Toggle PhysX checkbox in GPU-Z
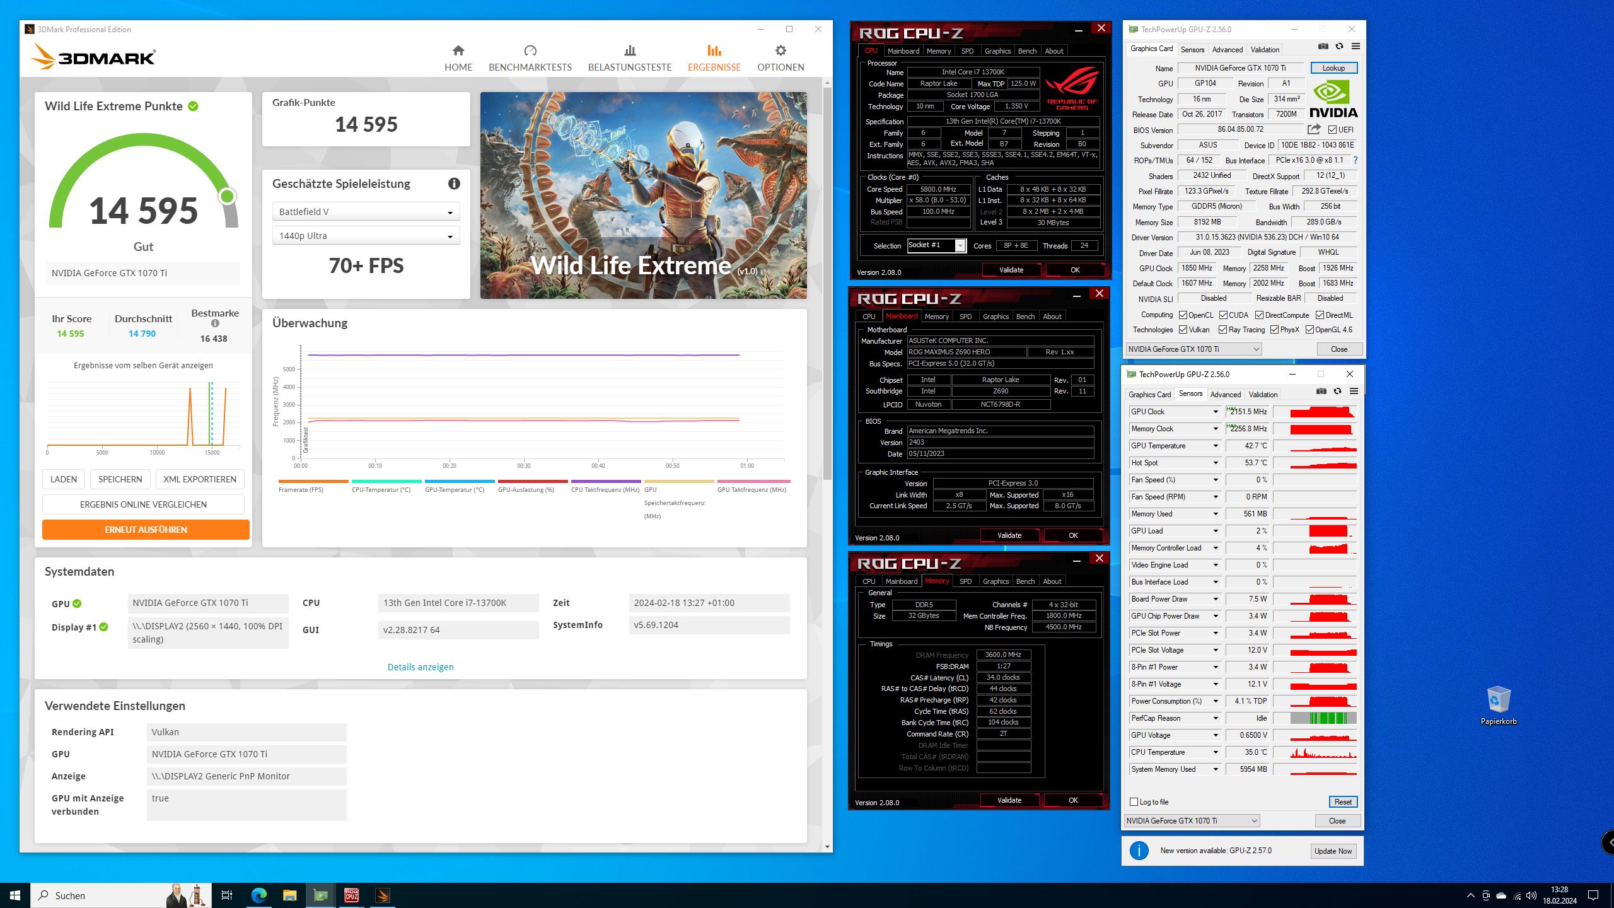Screen dimensions: 1614x908 pyautogui.click(x=1274, y=330)
